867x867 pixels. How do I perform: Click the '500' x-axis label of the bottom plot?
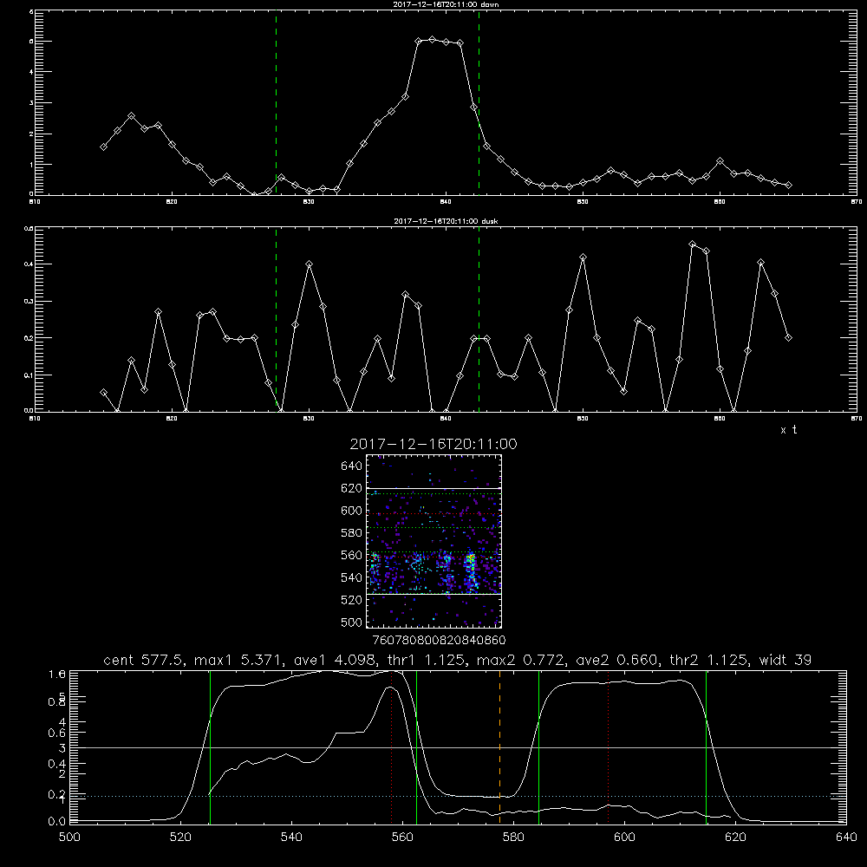pyautogui.click(x=69, y=838)
